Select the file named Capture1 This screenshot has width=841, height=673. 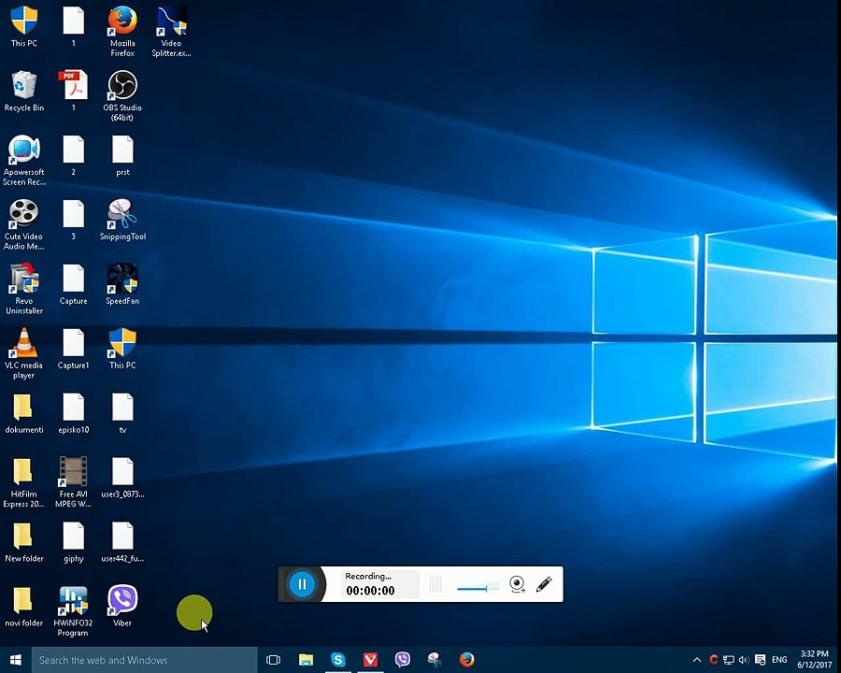click(x=73, y=349)
